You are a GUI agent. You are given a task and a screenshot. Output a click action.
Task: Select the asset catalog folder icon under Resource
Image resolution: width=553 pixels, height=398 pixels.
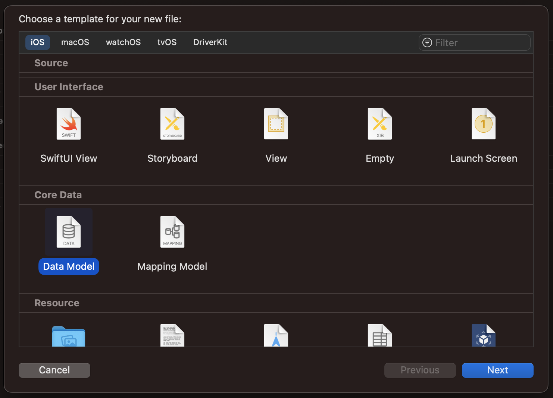(x=69, y=336)
